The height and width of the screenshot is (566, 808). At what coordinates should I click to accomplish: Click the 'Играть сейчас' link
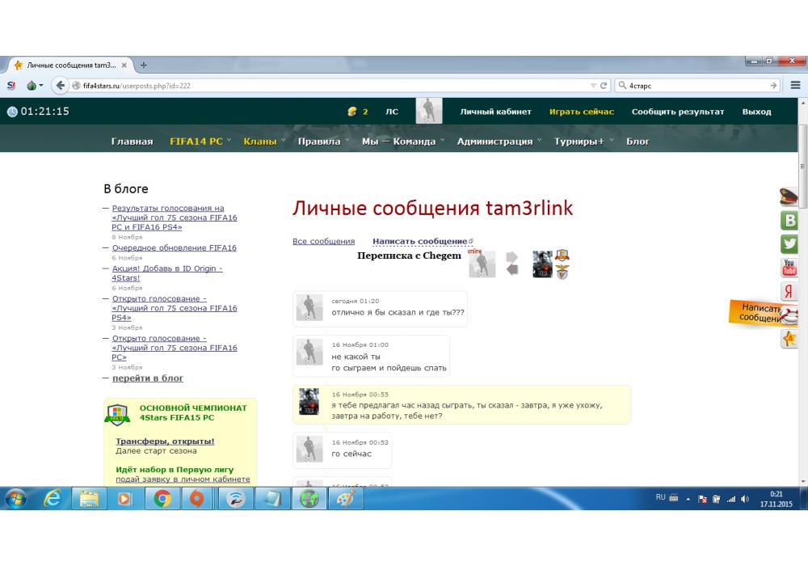click(x=581, y=112)
